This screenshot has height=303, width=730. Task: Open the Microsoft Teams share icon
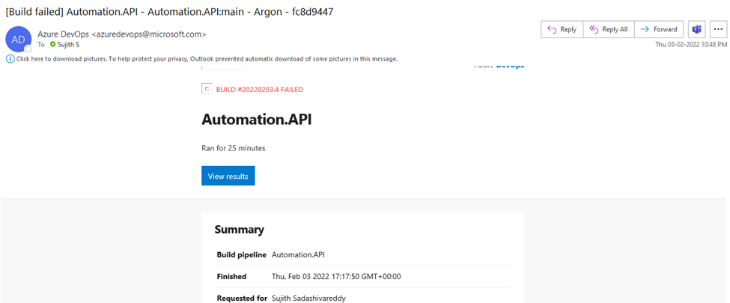(696, 29)
